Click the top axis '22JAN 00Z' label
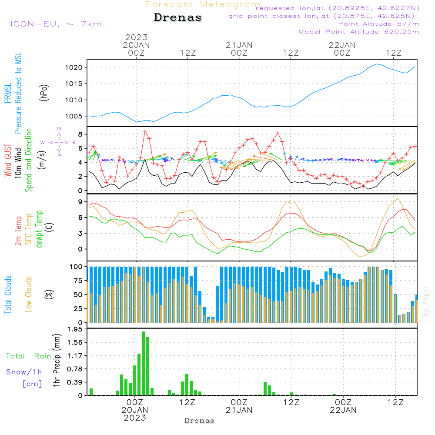This screenshot has height=435, width=435. tap(342, 49)
